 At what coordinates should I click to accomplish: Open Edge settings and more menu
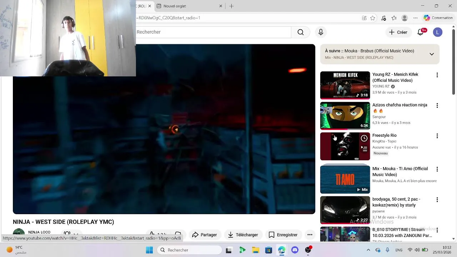pos(415,18)
